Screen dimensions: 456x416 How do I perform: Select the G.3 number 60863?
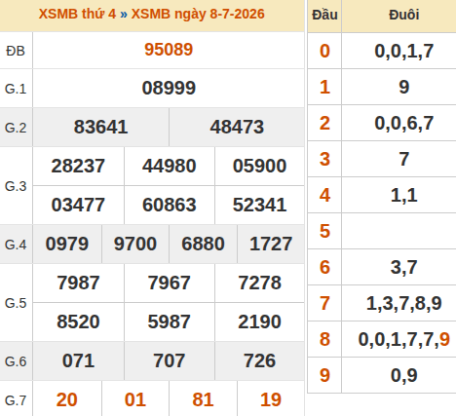[x=170, y=205]
